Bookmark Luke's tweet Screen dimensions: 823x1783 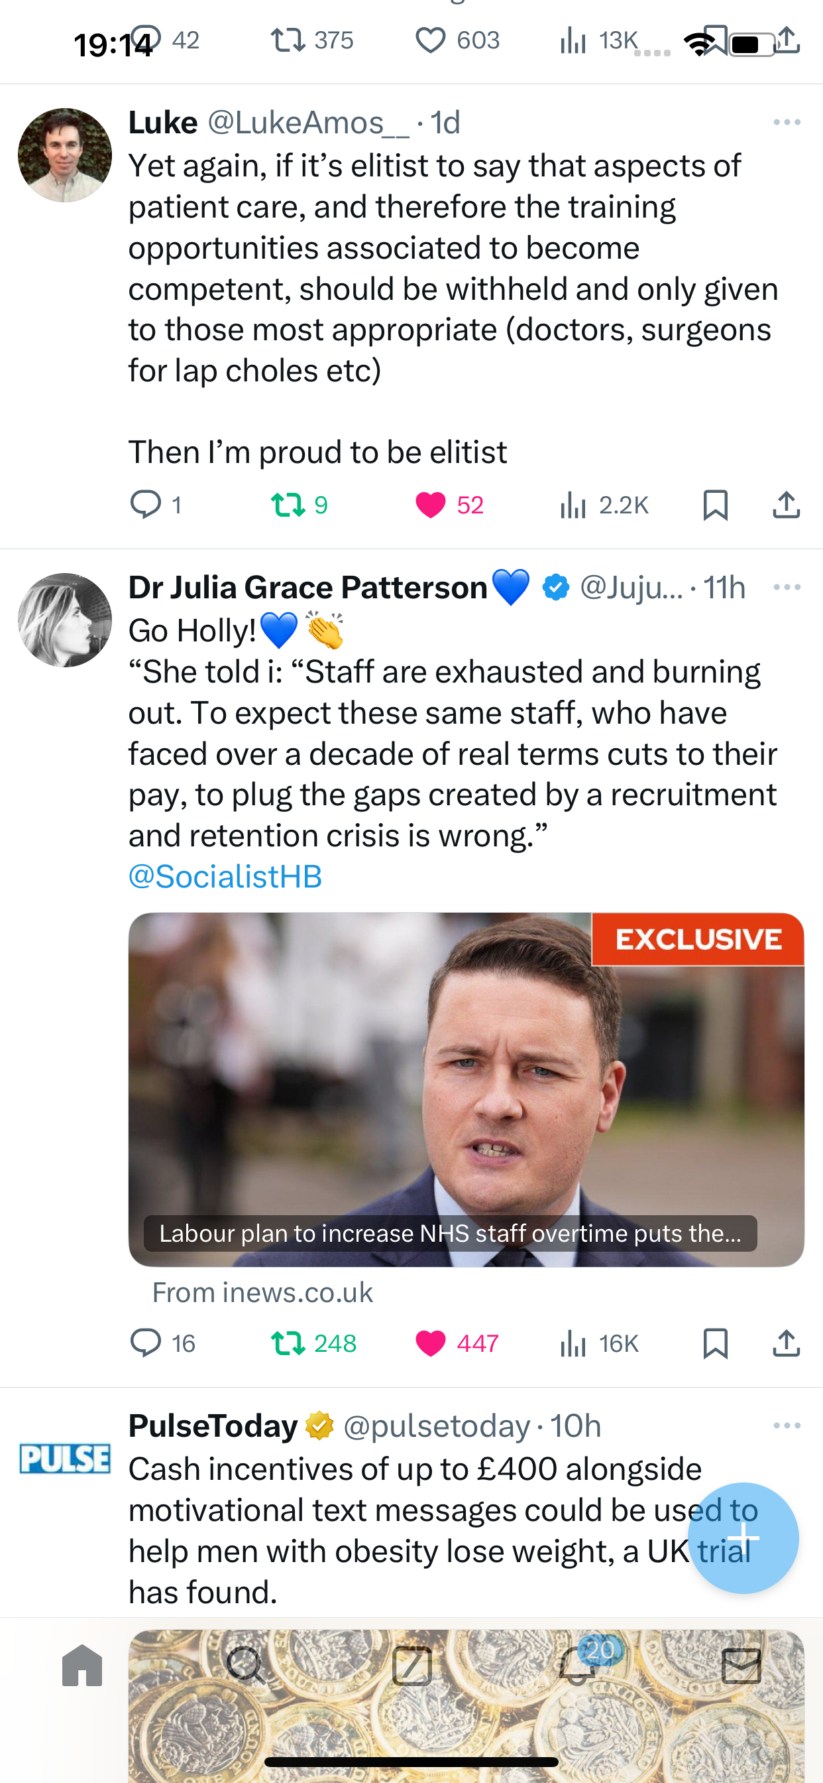715,505
